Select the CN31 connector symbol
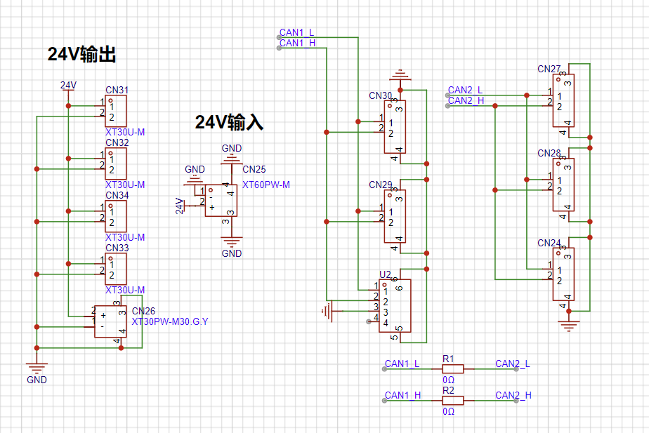Screen dimensions: 649x433 116,111
